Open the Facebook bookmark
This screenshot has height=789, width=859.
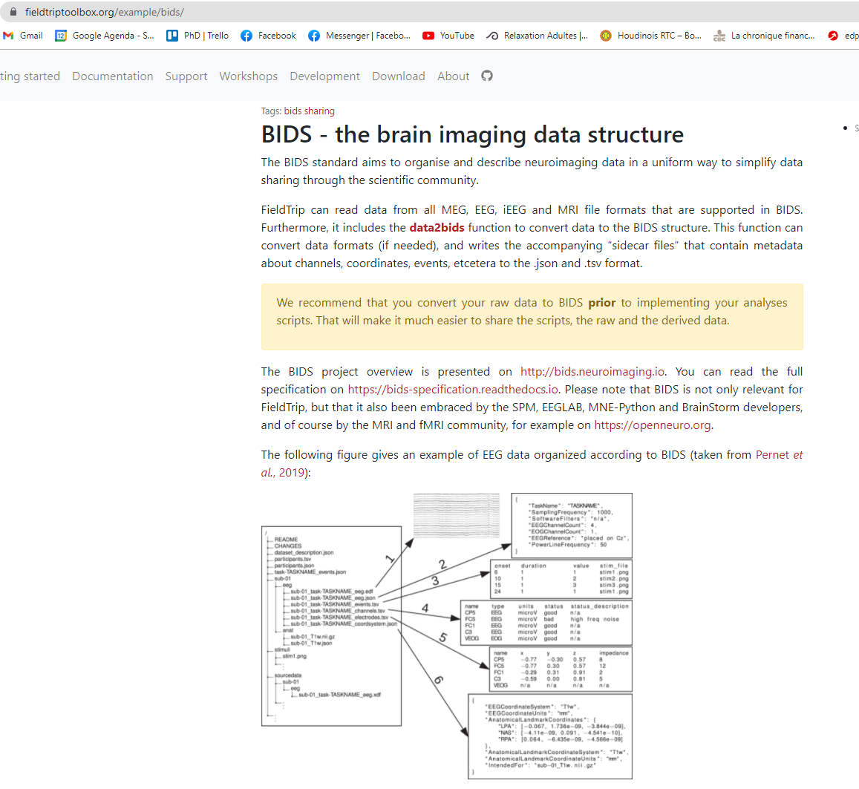coord(267,35)
